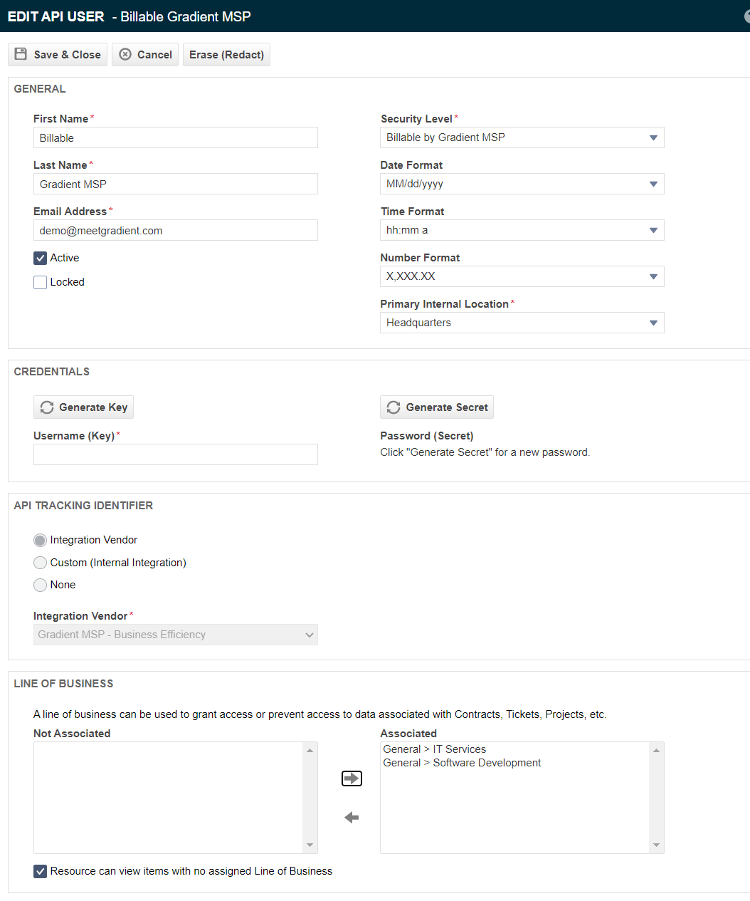Viewport: 750px width, 901px height.
Task: Click the Cancel circle-x icon
Action: point(125,54)
